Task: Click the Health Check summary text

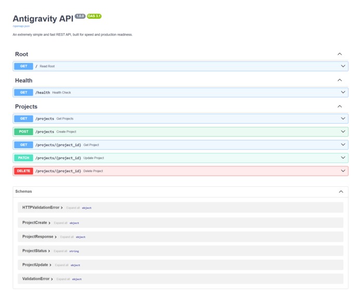Action: [x=61, y=93]
